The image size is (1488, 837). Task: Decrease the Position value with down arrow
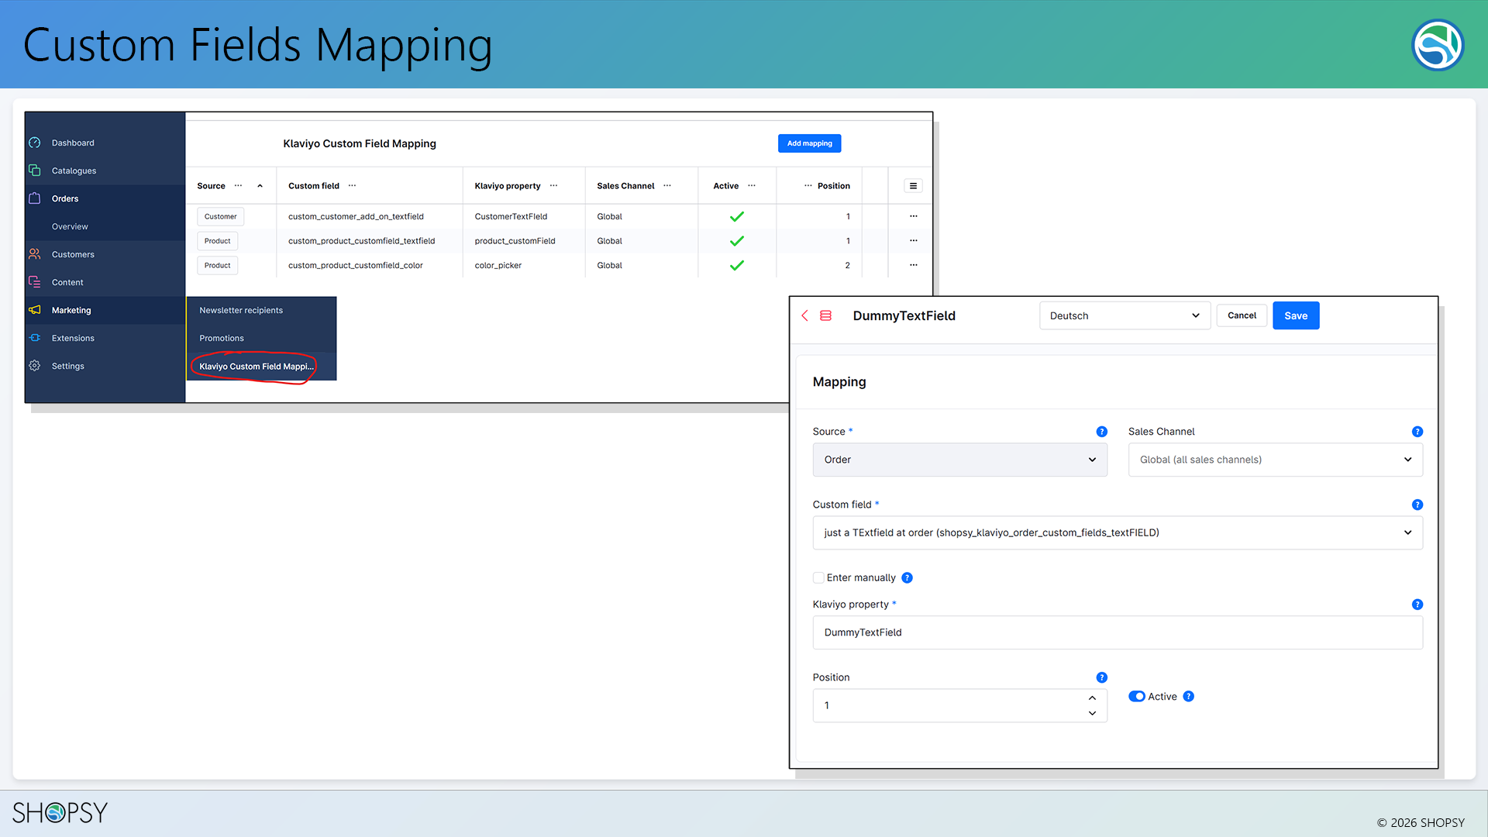1092,713
